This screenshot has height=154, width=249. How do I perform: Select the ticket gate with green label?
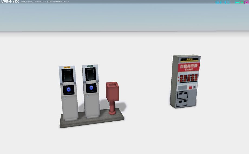[x=91, y=91]
